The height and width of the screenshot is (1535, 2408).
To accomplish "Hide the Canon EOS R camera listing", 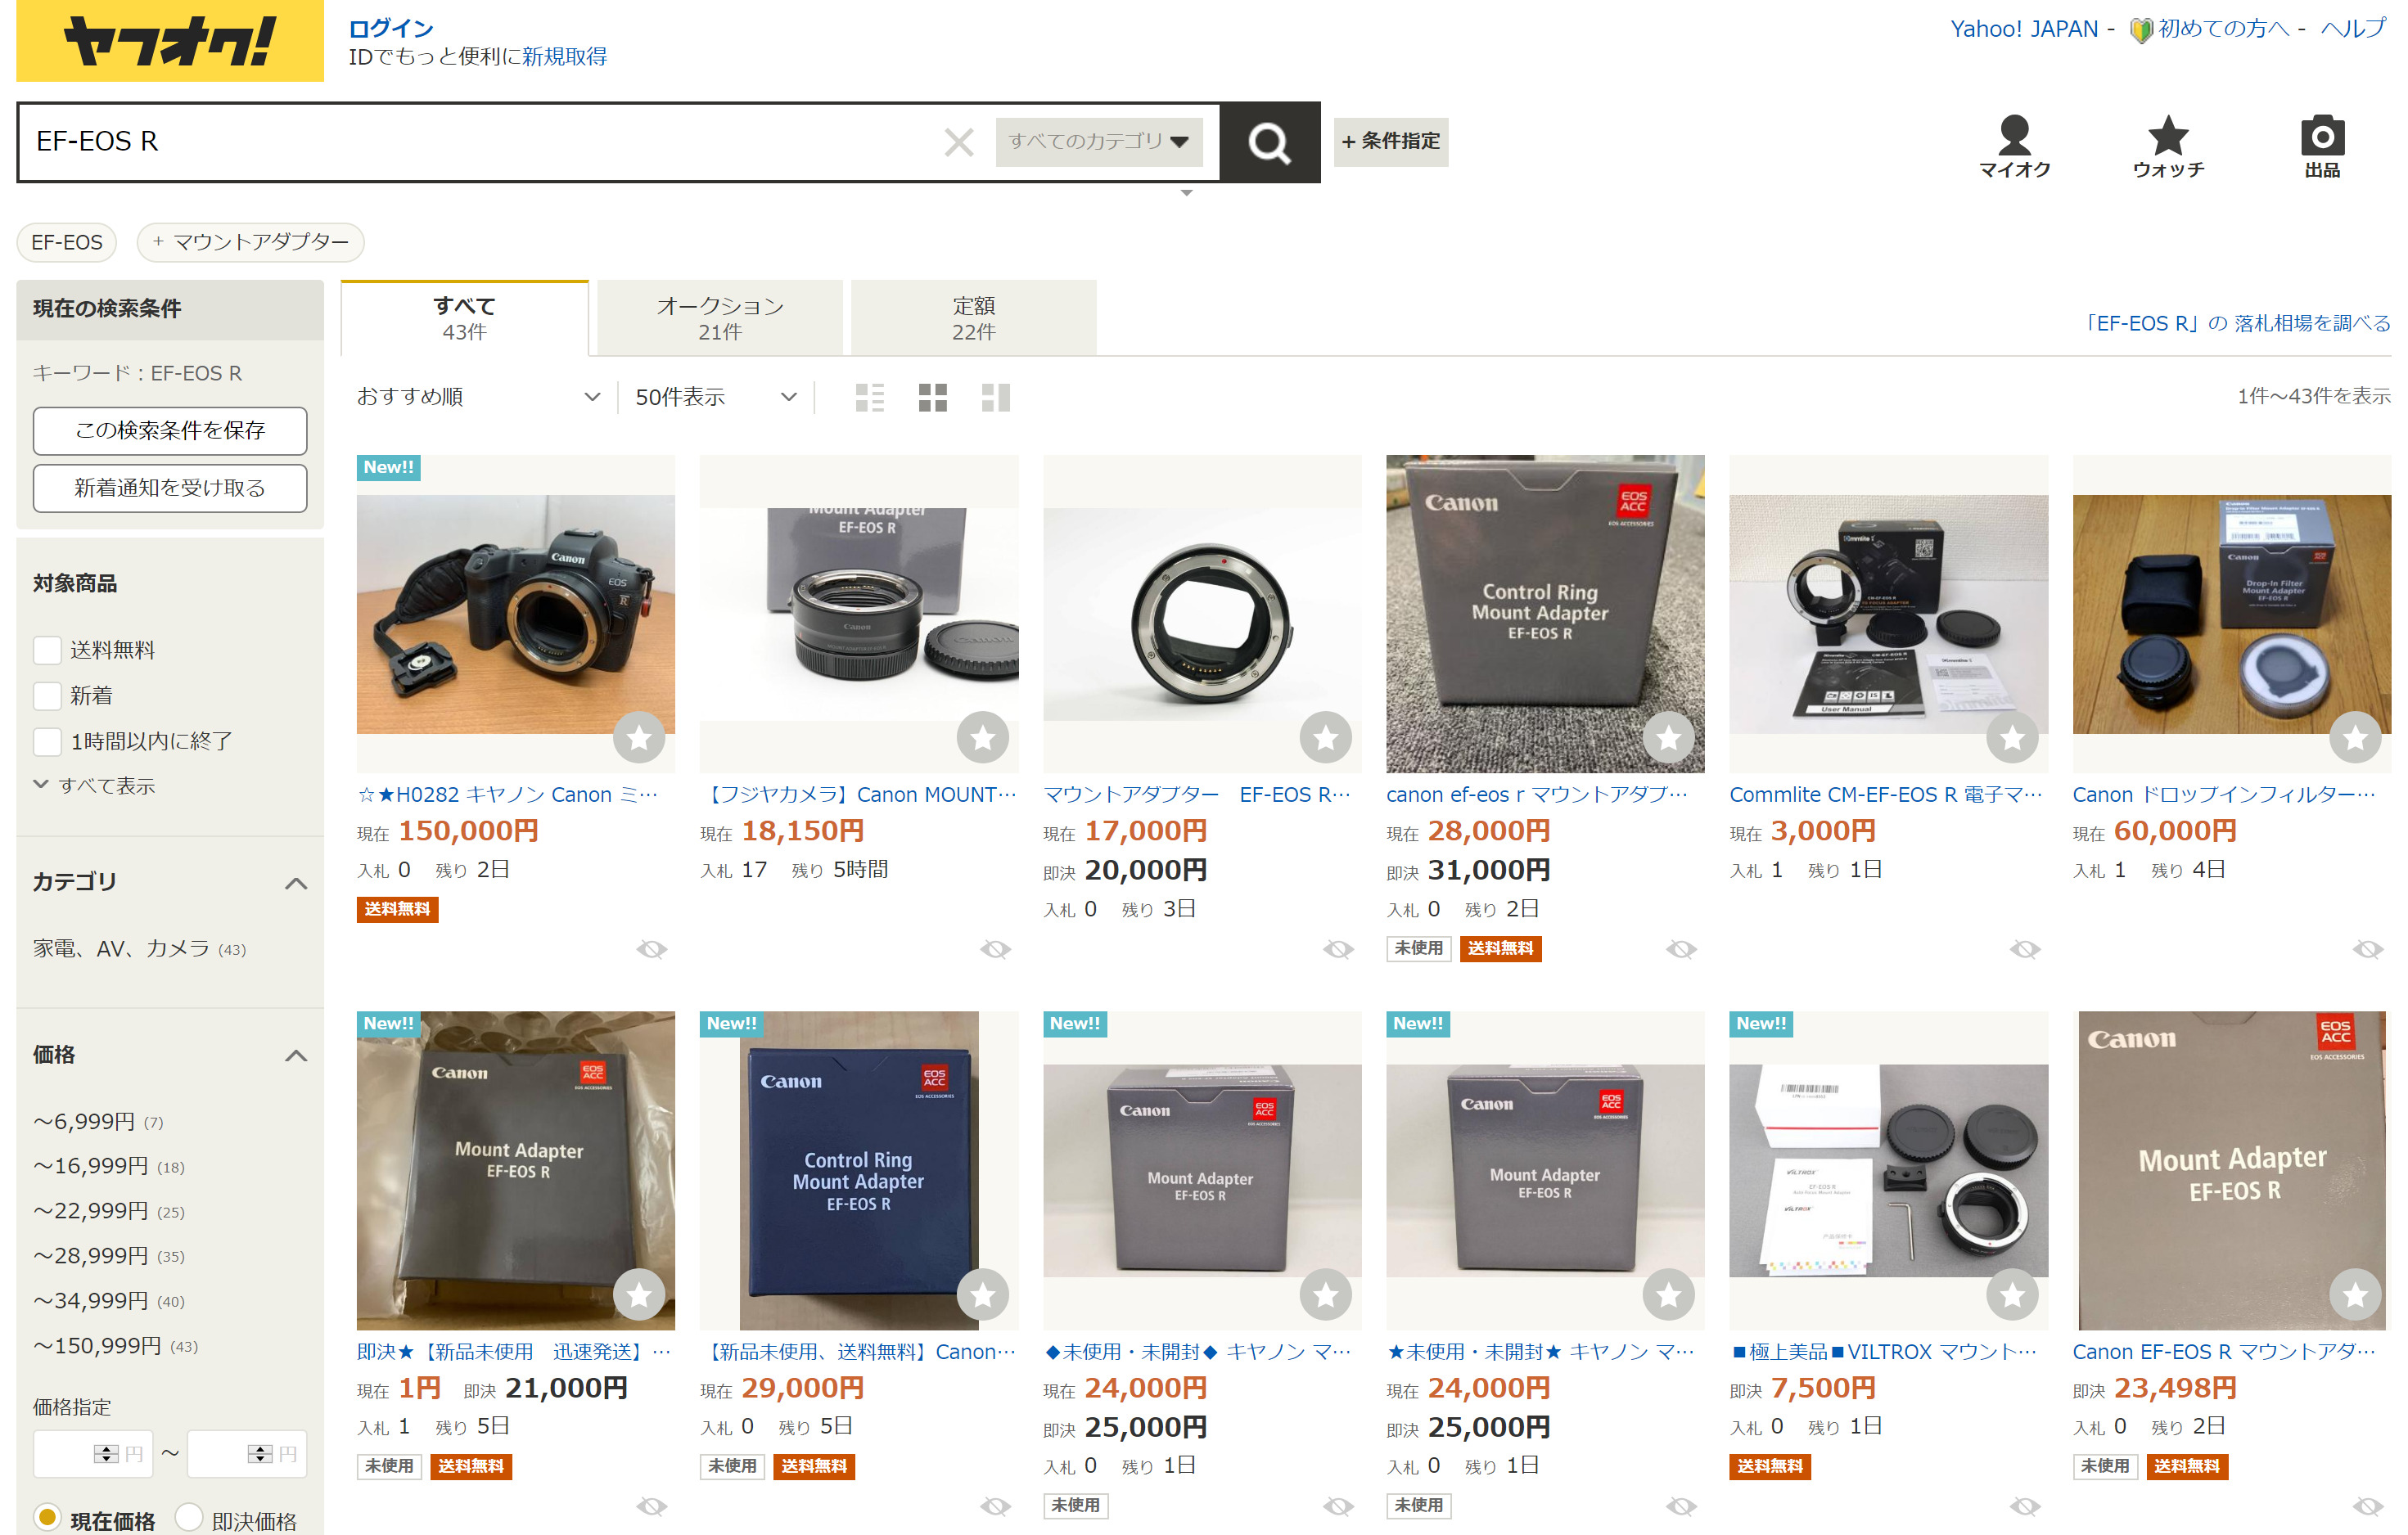I will coord(651,948).
